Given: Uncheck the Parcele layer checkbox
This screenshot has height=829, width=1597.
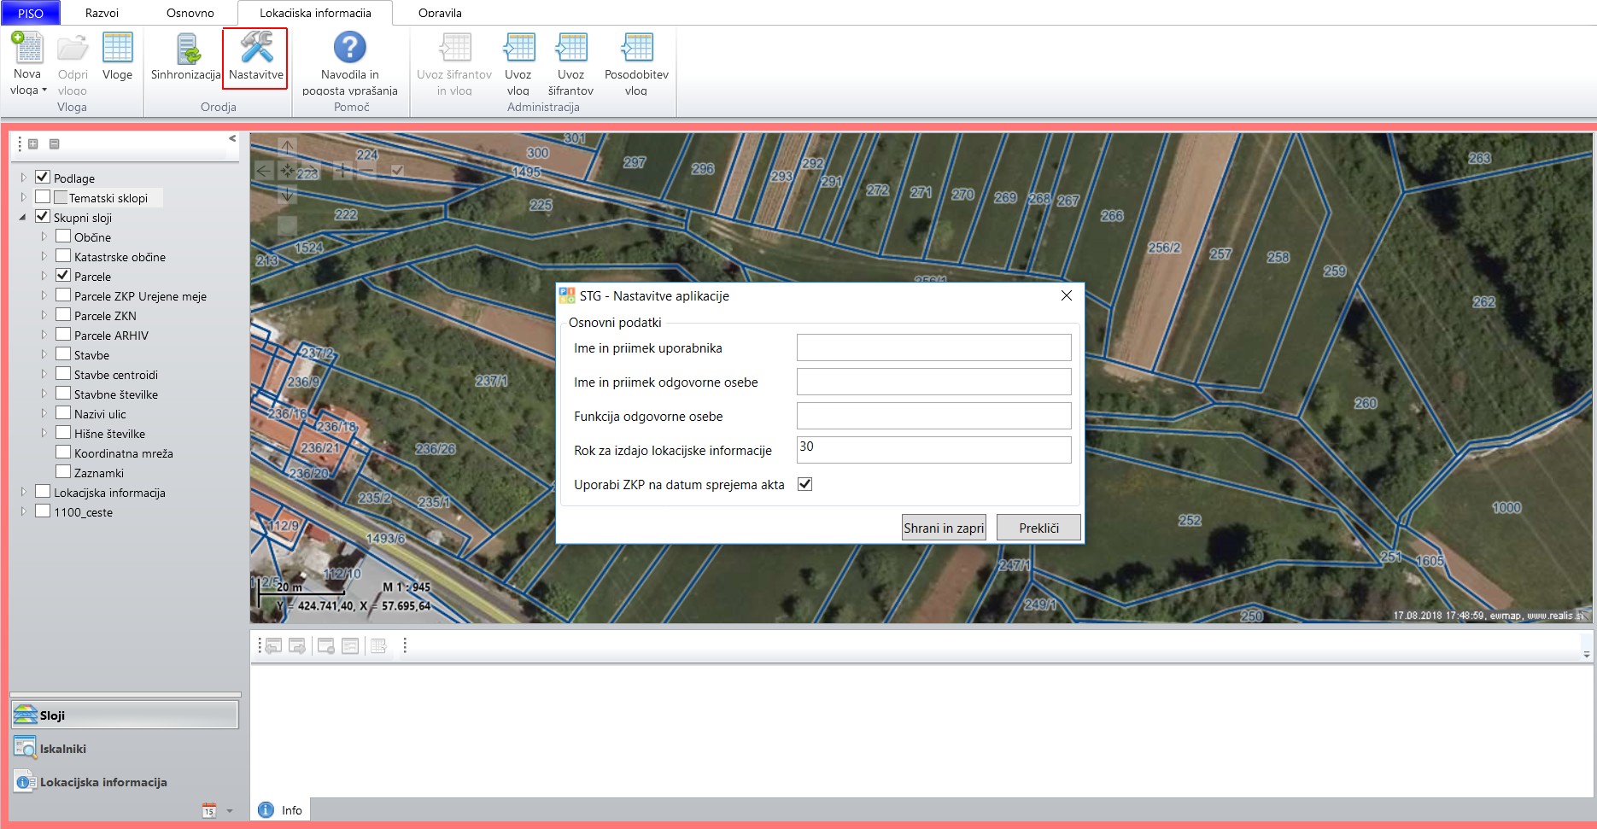Looking at the screenshot, I should pos(63,276).
